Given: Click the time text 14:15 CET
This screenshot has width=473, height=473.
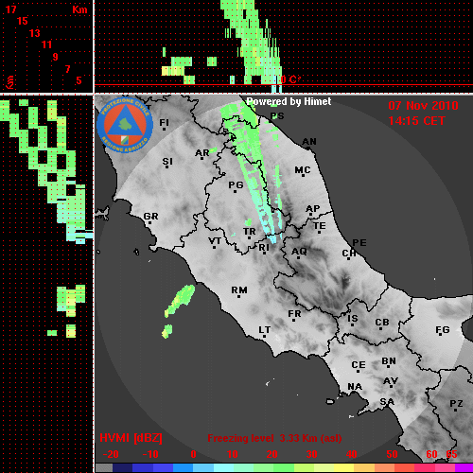Looking at the screenshot, I should [x=416, y=121].
